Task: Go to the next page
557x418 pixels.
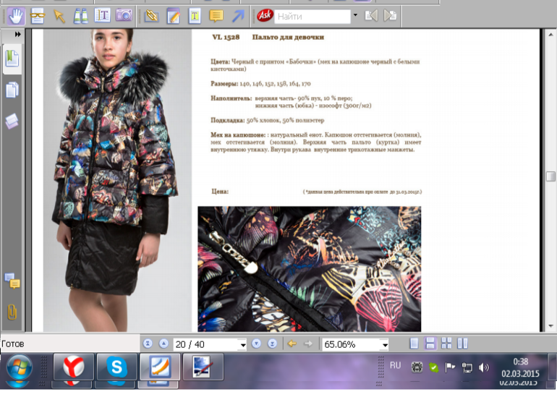Action: [x=256, y=344]
